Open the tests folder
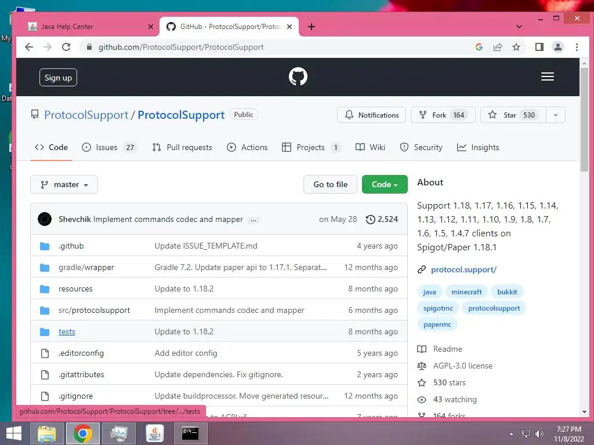The image size is (594, 445). click(x=67, y=332)
